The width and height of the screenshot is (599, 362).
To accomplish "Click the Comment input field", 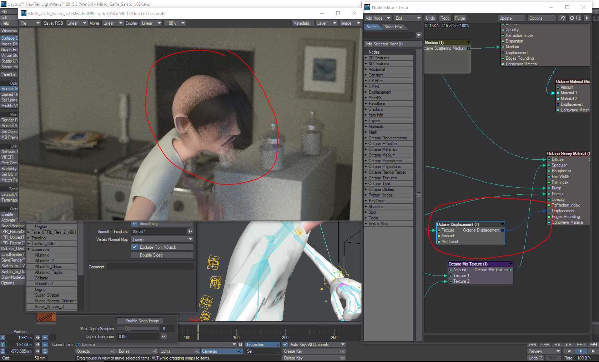I will click(150, 267).
